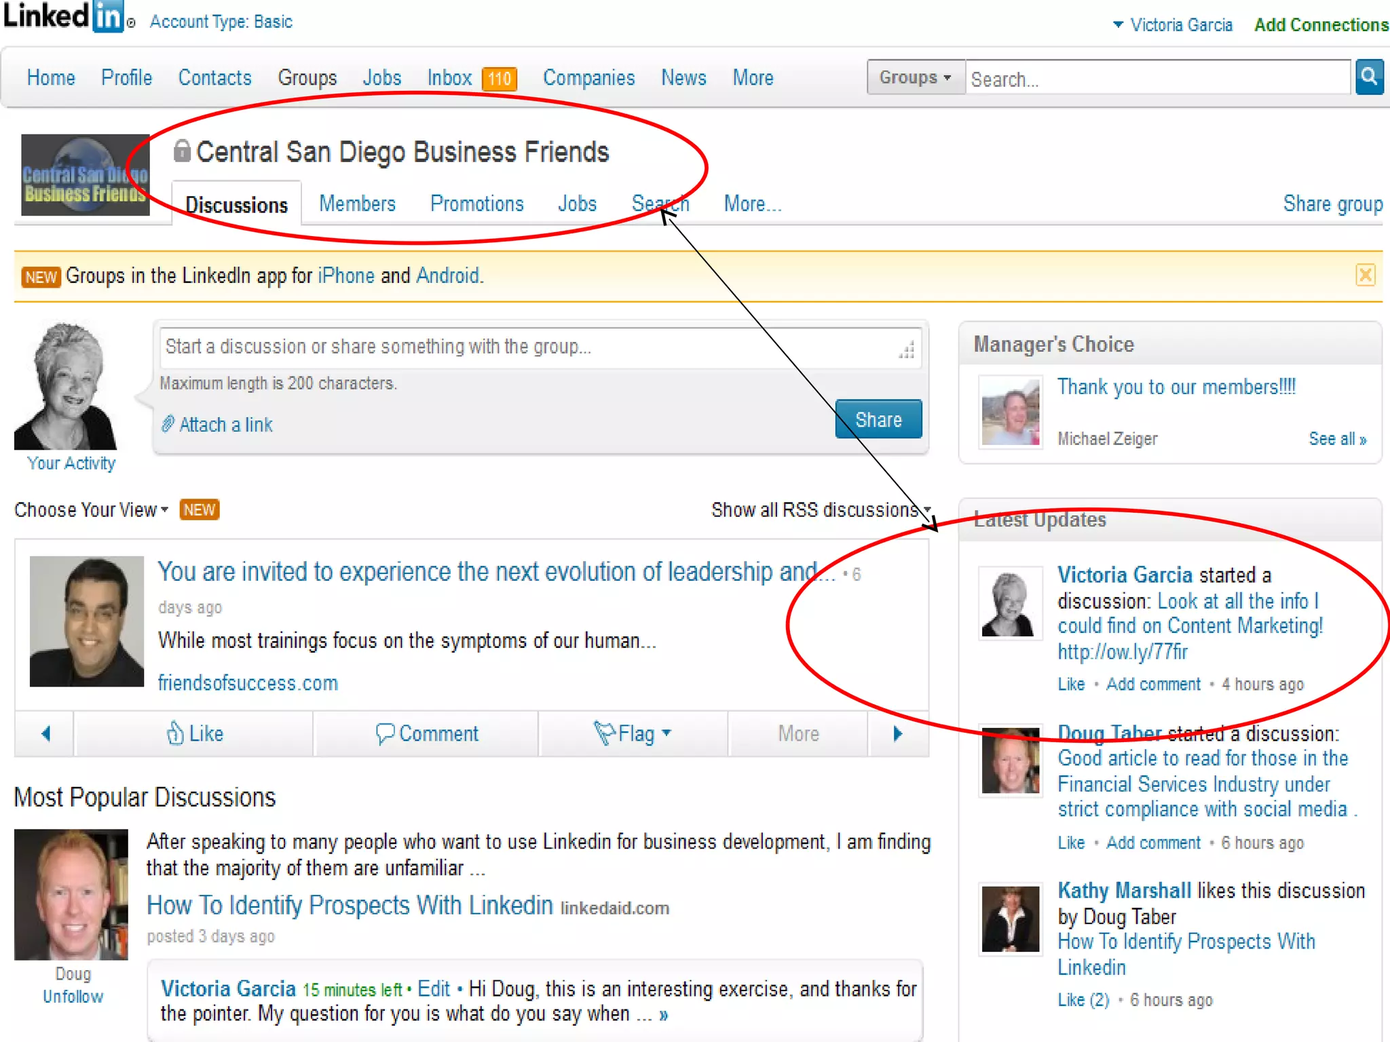1390x1042 pixels.
Task: Click the paperclip Attach a link
Action: coord(217,425)
